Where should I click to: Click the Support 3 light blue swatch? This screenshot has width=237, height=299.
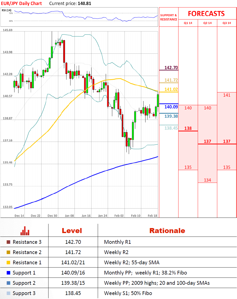[8, 293]
